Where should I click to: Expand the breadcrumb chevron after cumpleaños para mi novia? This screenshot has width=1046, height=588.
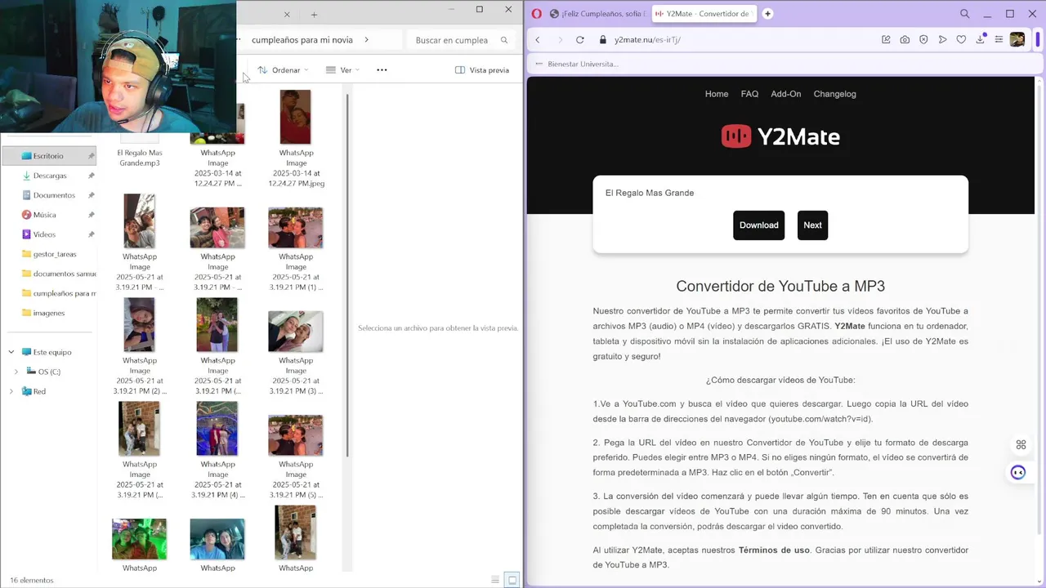coord(366,40)
